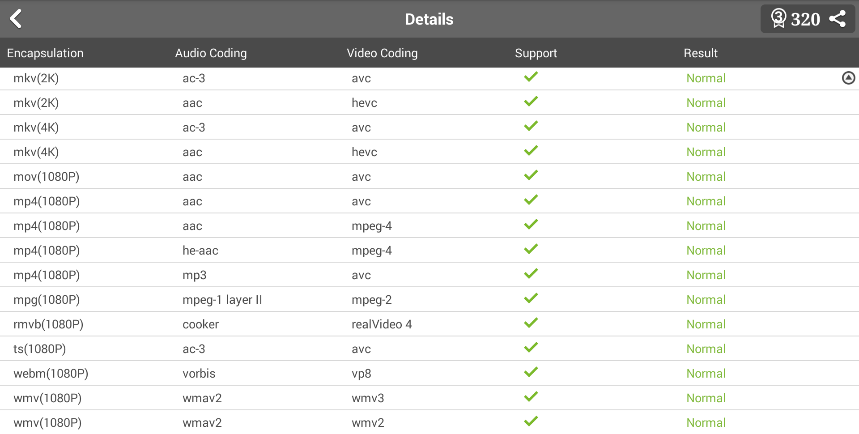Tap the share icon in the header
The width and height of the screenshot is (859, 434).
[x=837, y=19]
